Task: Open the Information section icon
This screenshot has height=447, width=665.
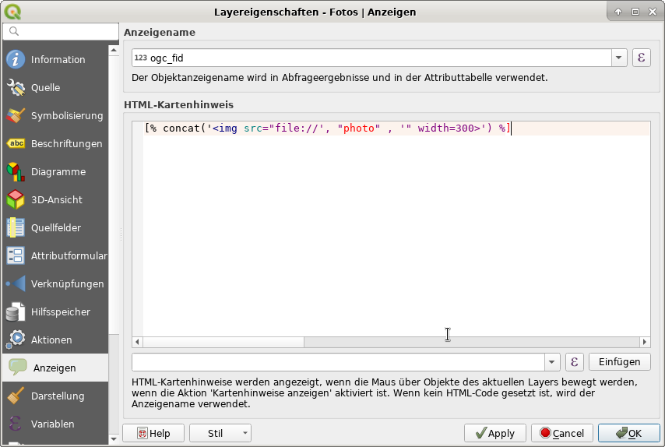Action: point(16,60)
